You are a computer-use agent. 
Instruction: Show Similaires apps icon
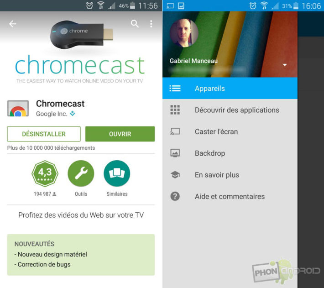pos(117,173)
